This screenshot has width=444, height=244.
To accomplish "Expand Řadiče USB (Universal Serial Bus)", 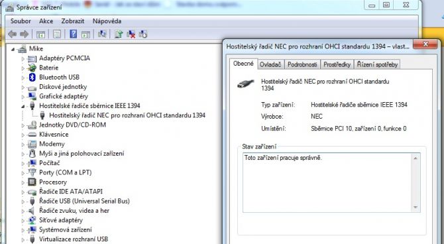I will coord(23,202).
